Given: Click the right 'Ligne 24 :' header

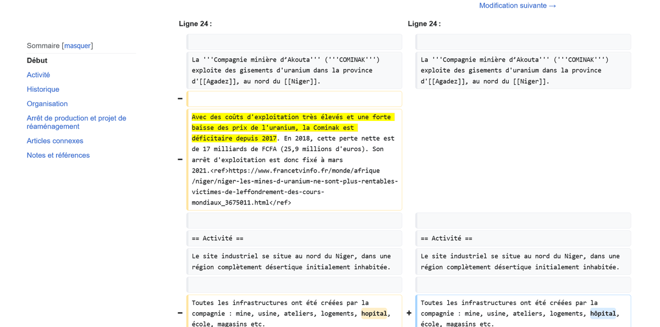Looking at the screenshot, I should tap(424, 24).
